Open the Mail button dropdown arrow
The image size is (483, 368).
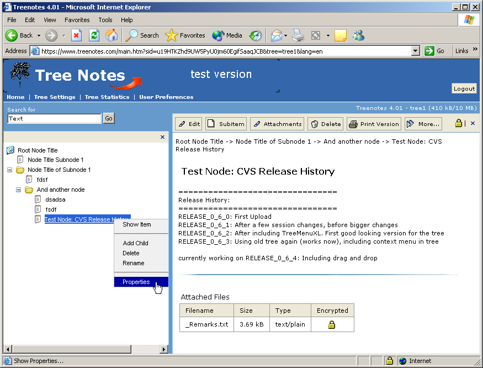pyautogui.click(x=285, y=36)
